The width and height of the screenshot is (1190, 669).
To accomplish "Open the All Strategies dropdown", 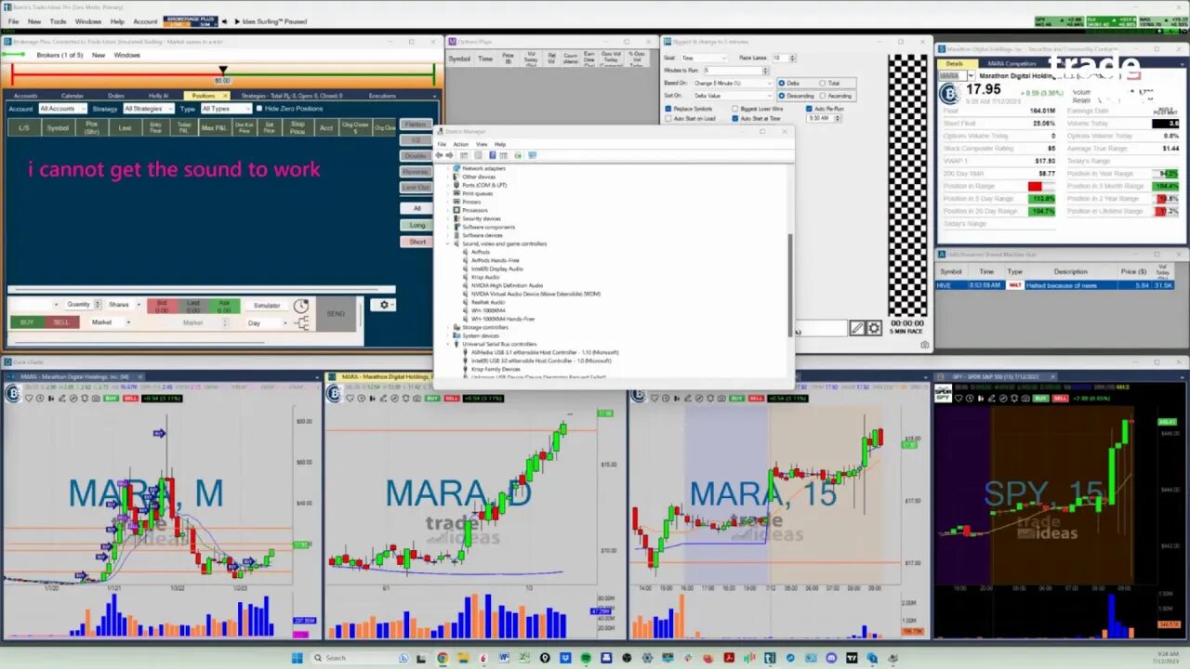I will (148, 109).
